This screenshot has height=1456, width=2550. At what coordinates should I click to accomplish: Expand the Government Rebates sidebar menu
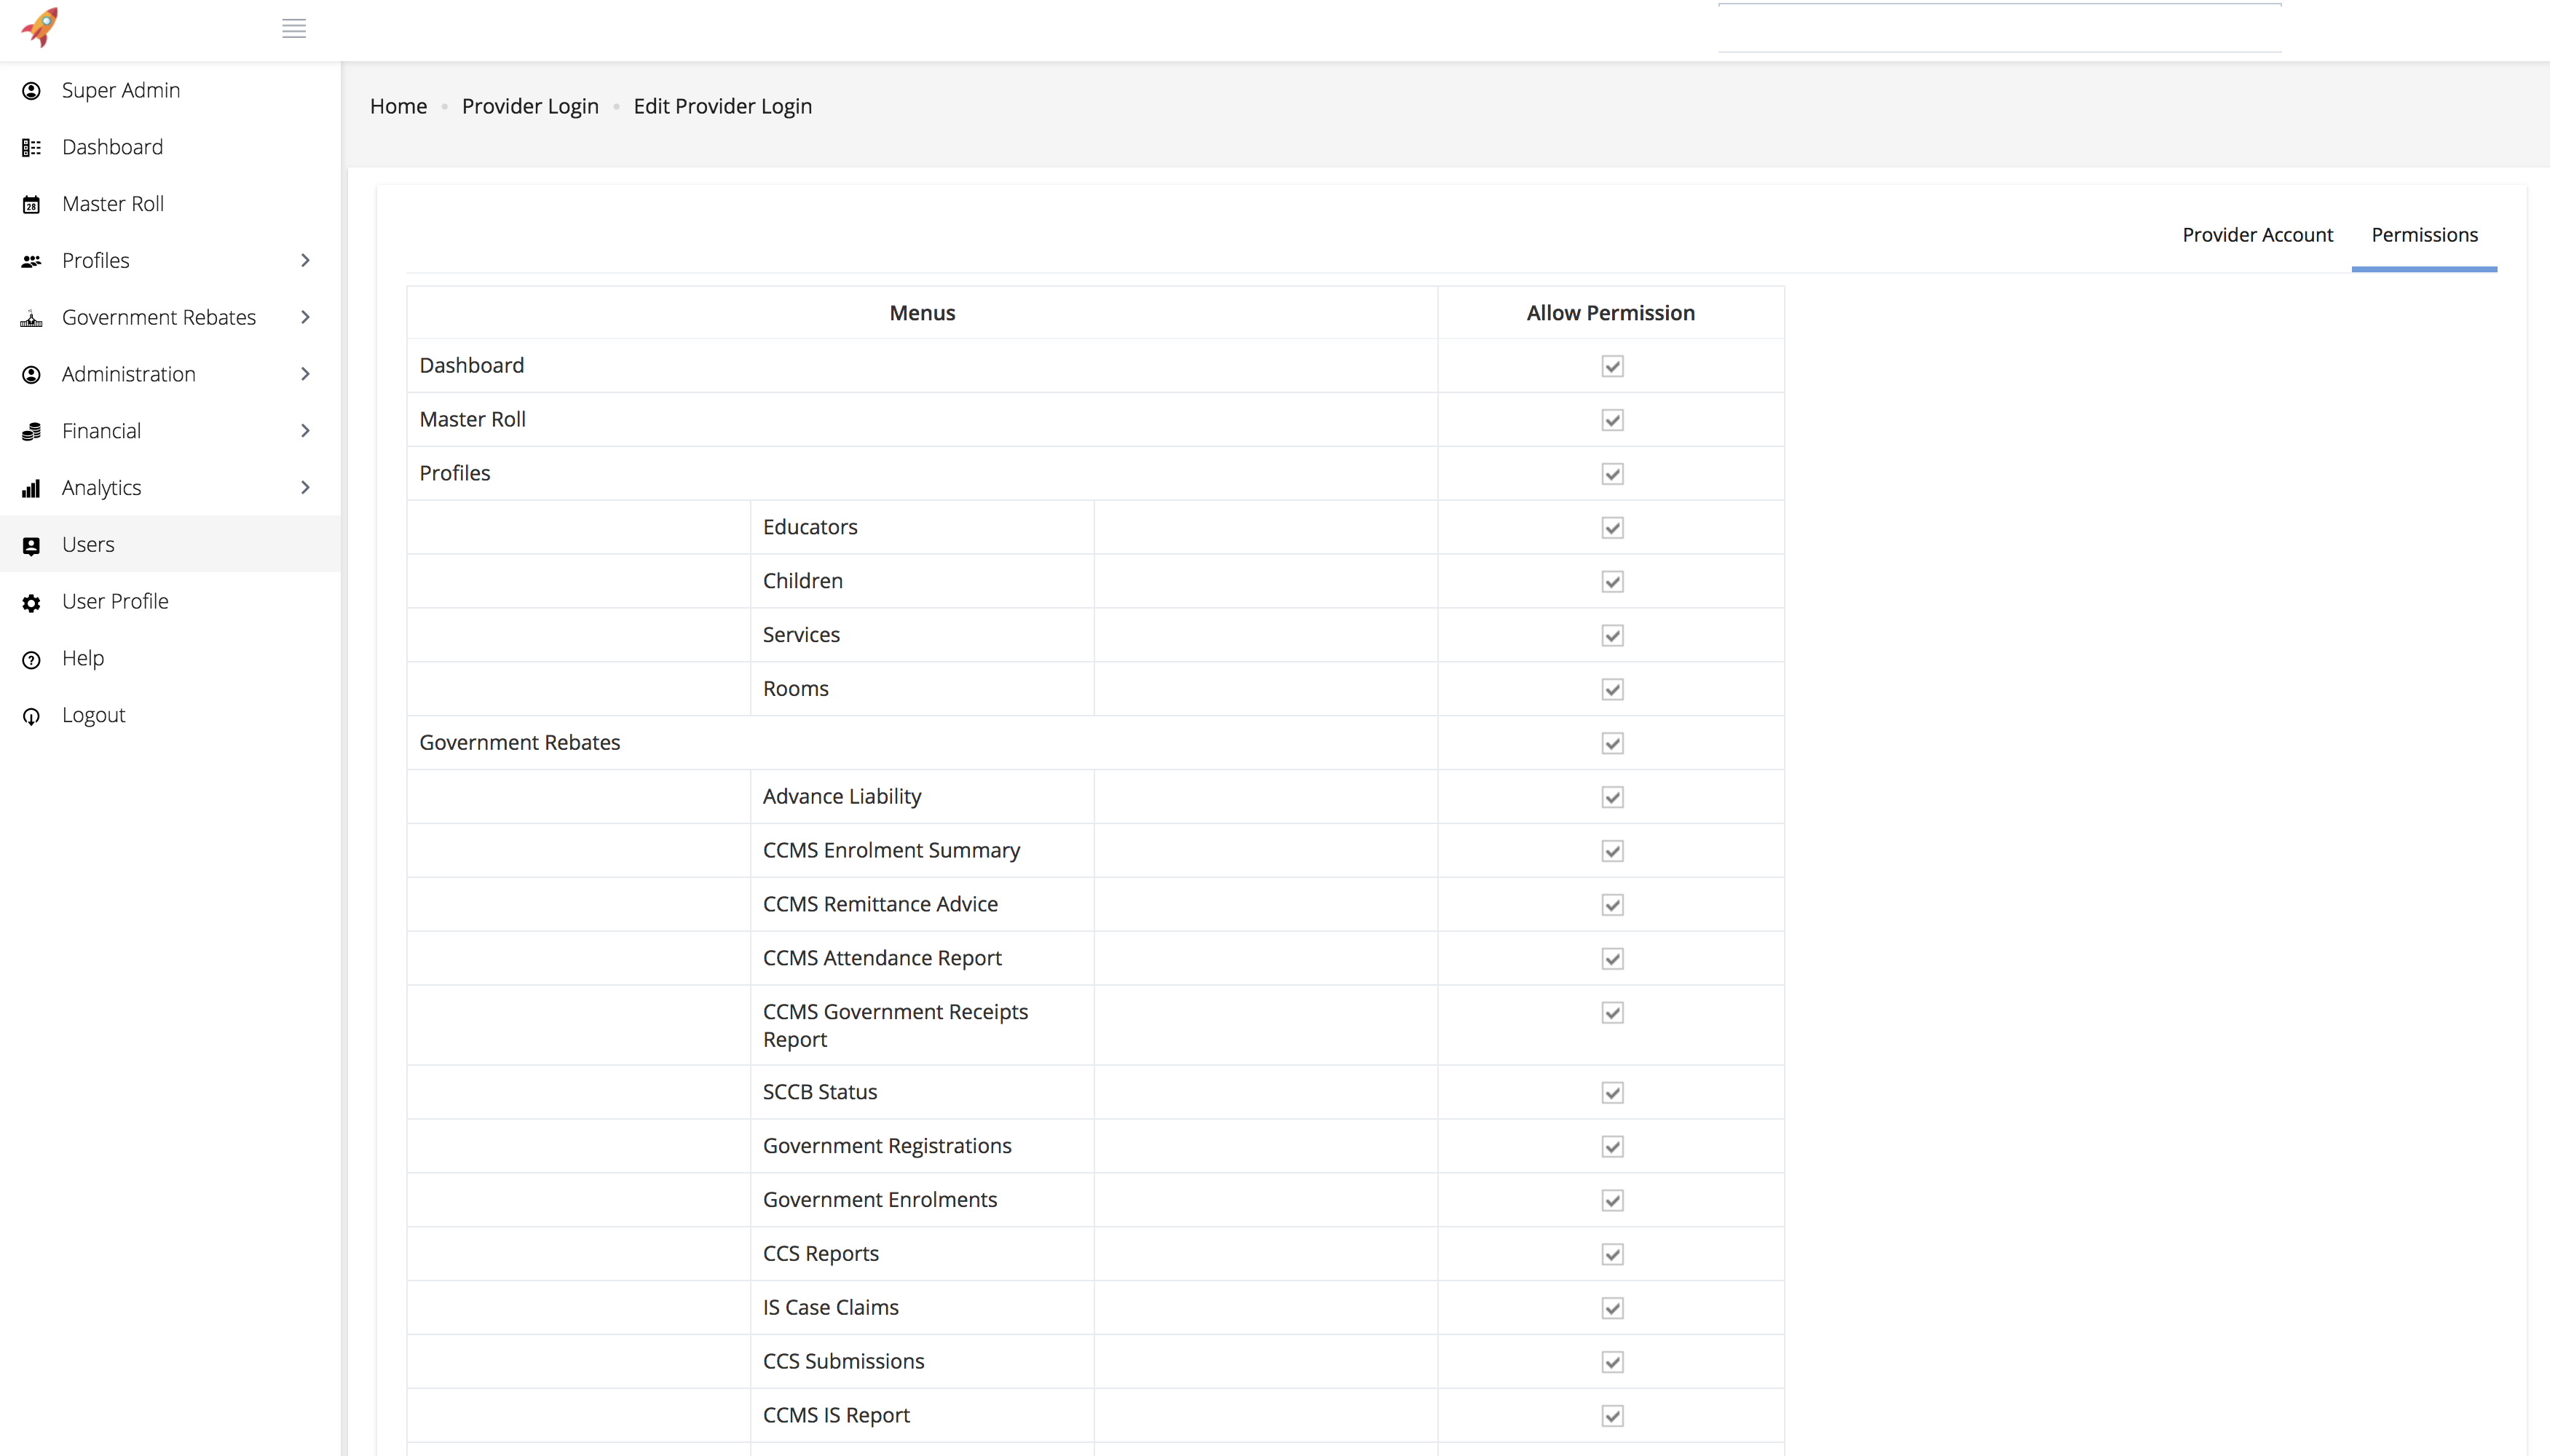306,317
